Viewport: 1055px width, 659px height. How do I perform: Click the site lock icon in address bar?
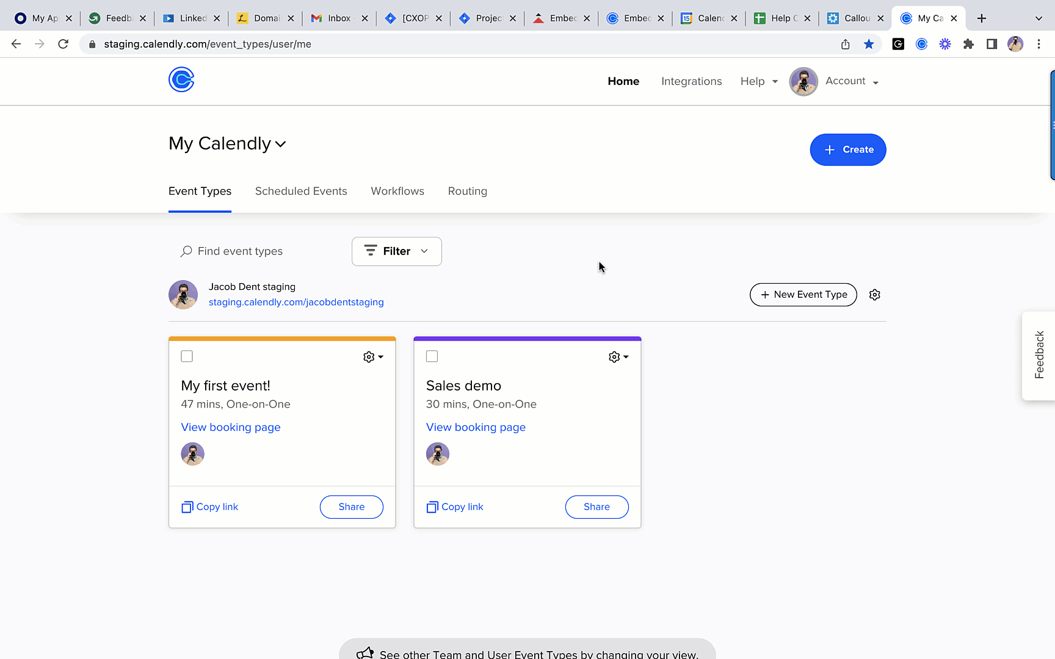[92, 44]
